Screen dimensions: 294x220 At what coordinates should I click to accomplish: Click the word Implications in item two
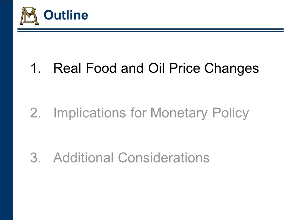90,113
